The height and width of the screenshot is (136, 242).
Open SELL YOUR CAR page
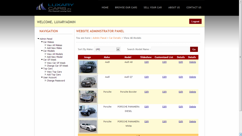[153, 7]
